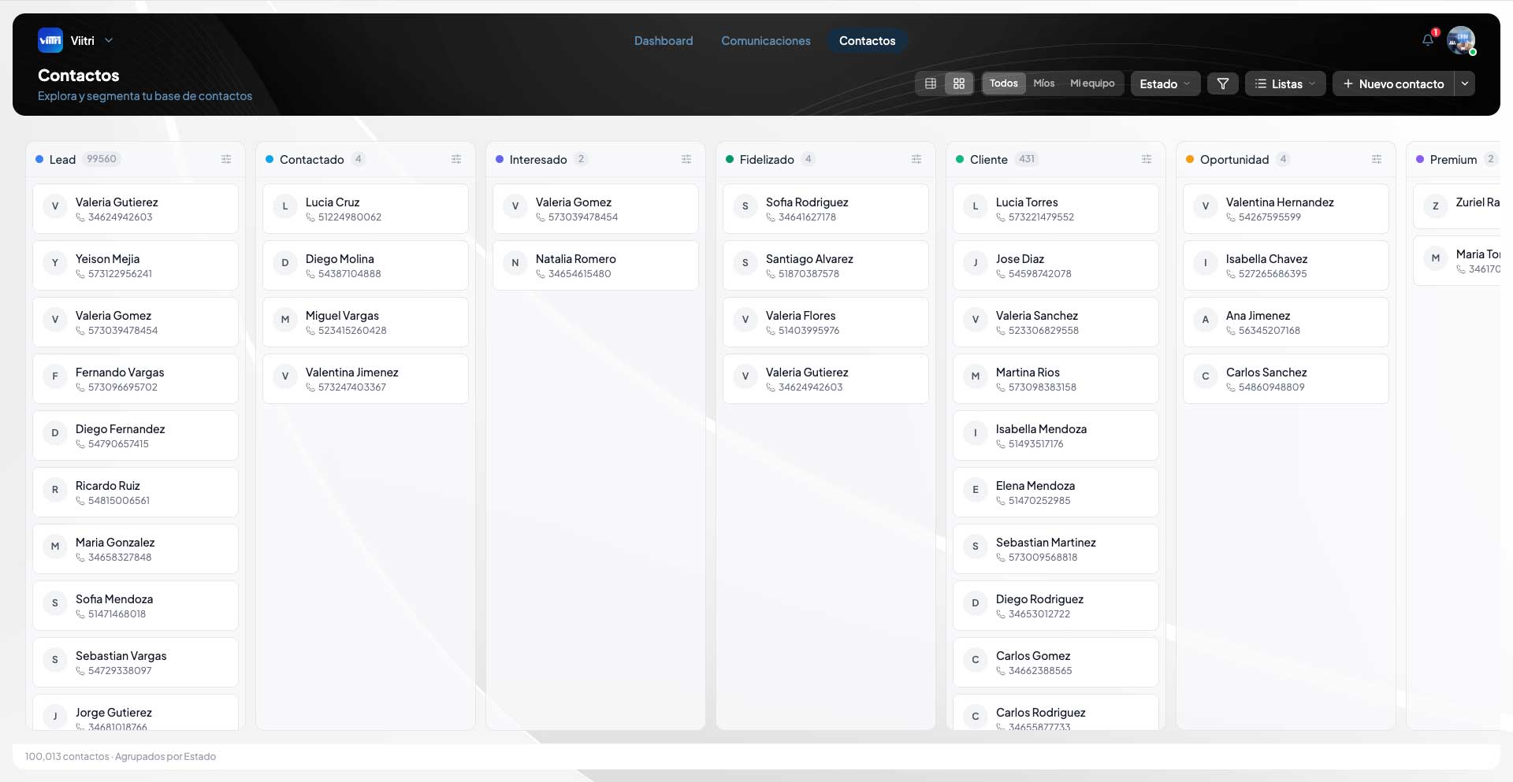1513x782 pixels.
Task: Click Maria Gonzalez name text
Action: point(115,543)
